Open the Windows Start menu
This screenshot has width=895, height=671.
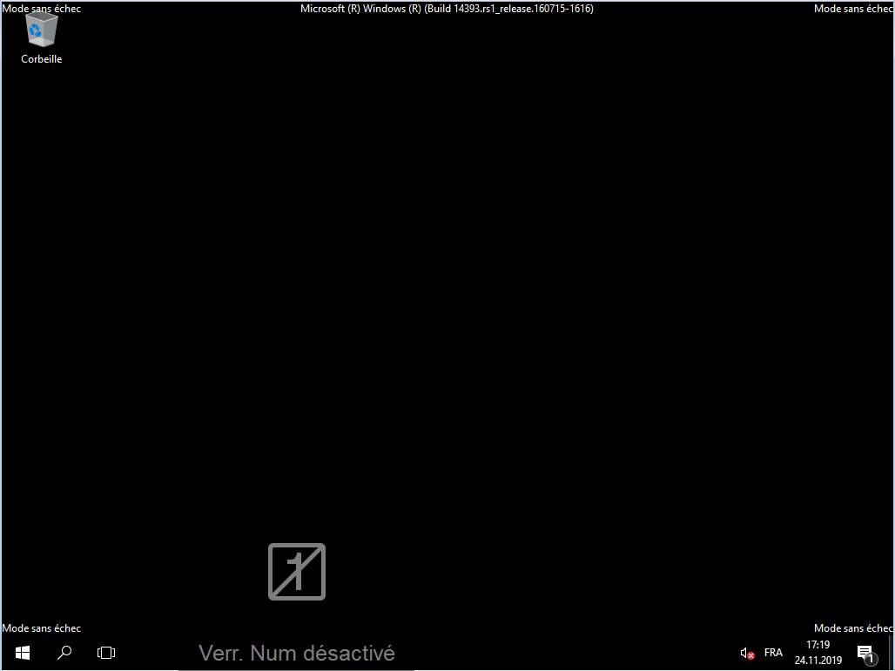click(x=23, y=652)
